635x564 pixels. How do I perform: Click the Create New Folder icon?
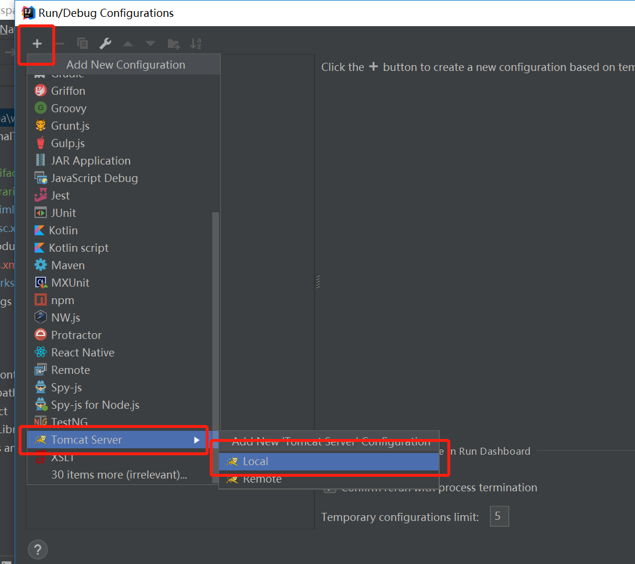[173, 44]
